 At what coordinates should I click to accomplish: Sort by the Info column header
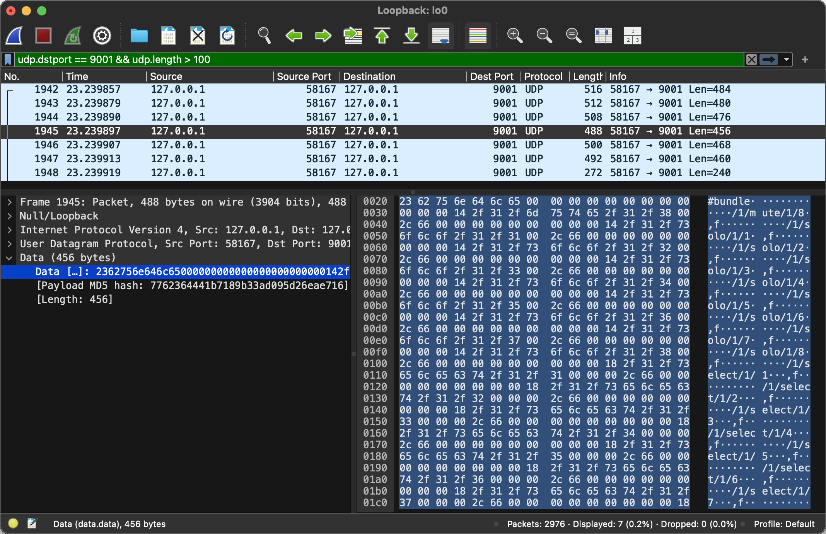[715, 77]
